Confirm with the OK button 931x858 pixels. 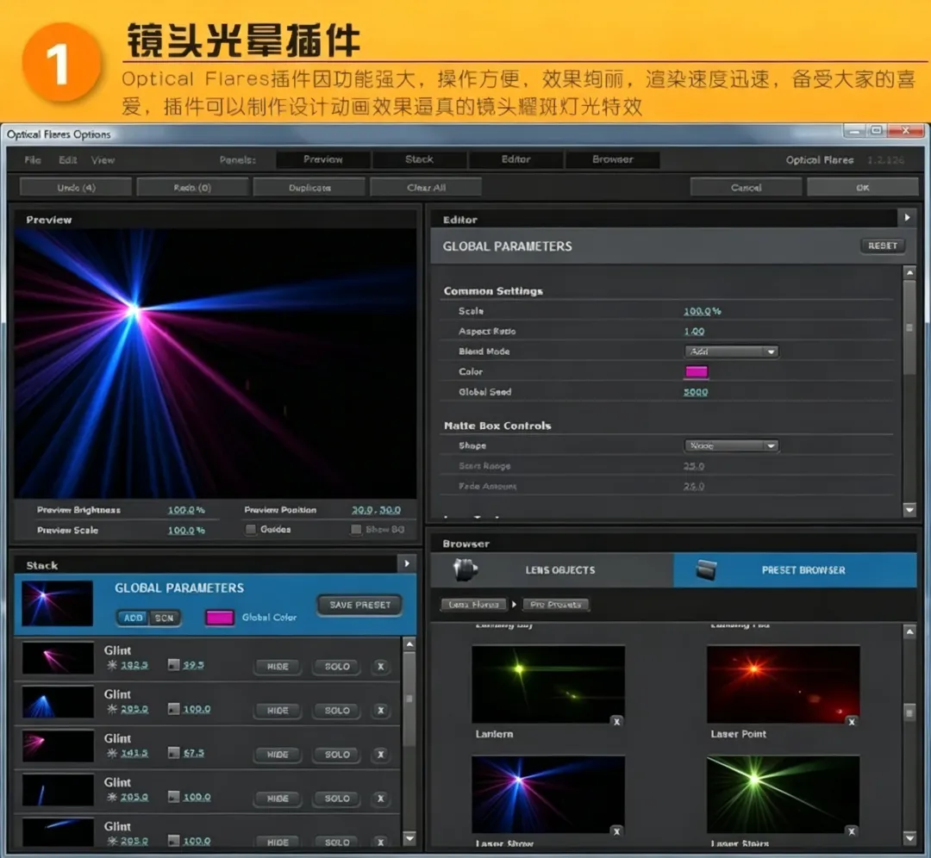click(x=862, y=188)
